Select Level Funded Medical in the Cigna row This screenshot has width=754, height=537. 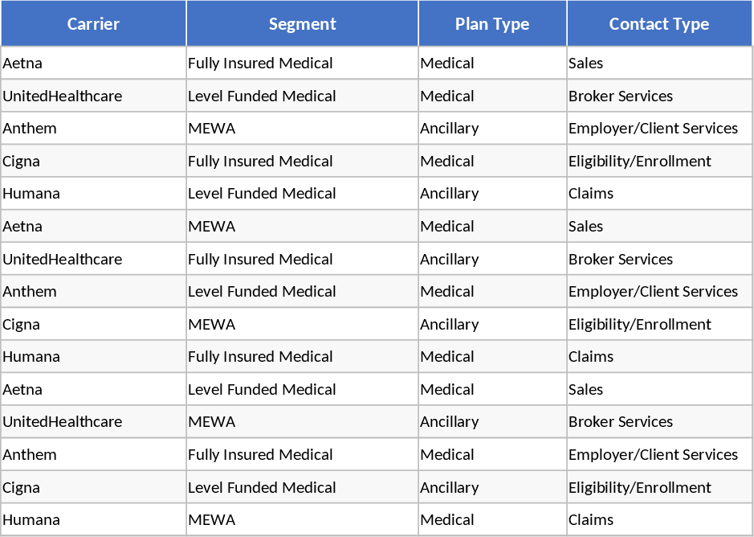[262, 488]
